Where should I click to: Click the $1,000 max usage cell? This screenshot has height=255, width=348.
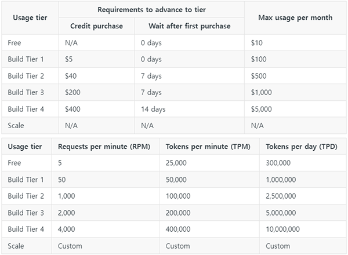click(261, 92)
